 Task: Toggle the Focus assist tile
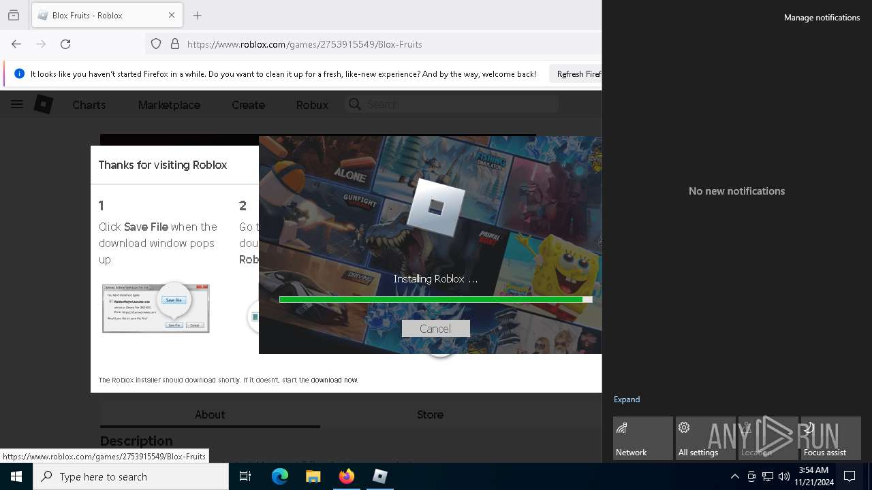coord(831,438)
